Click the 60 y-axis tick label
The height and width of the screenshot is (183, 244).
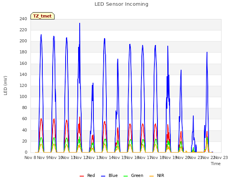[24, 119]
